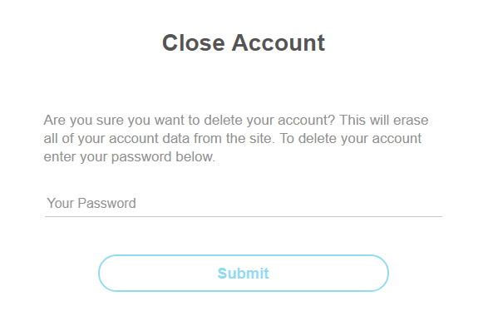This screenshot has height=321, width=498.
Task: Click 'To delete your account' sentence start
Action: (350, 139)
